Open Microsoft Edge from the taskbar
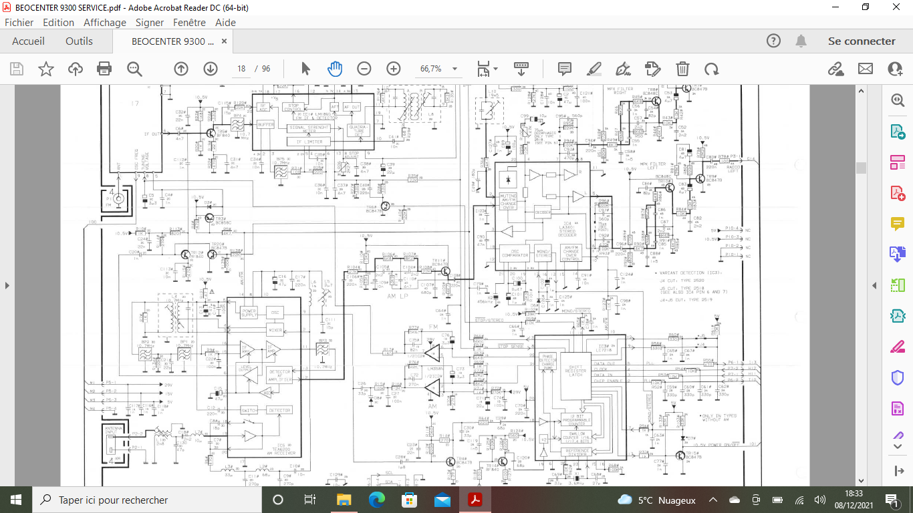This screenshot has height=513, width=913. (377, 500)
